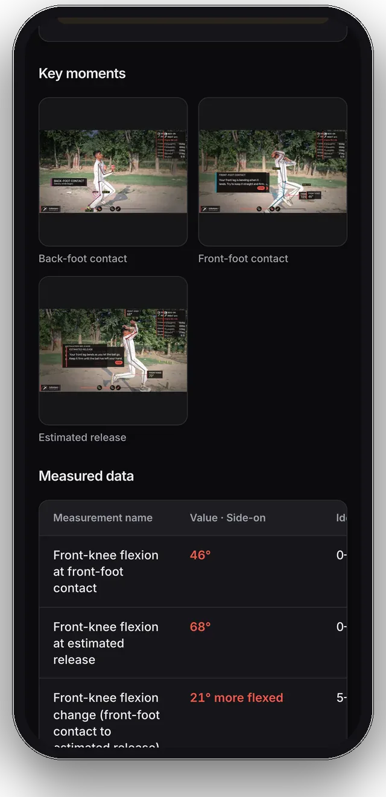
Task: Select 'Front-knee flexion at estimated release' row label
Action: (x=106, y=643)
